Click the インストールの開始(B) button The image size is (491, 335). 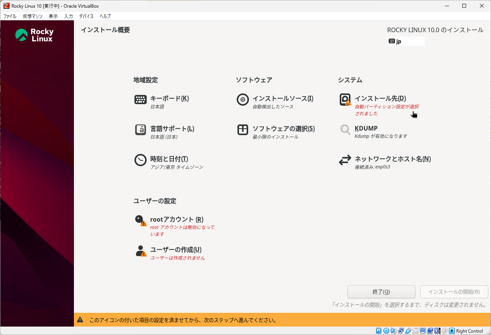pos(454,292)
